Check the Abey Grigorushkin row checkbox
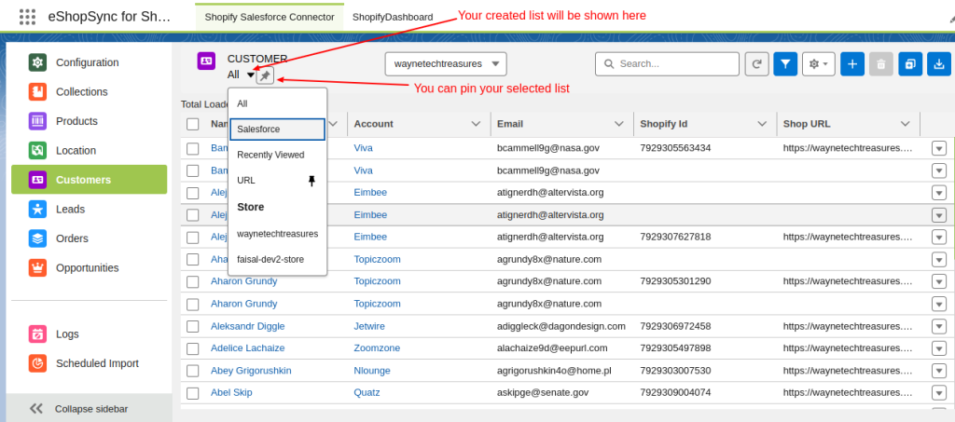This screenshot has height=422, width=955. (x=193, y=371)
